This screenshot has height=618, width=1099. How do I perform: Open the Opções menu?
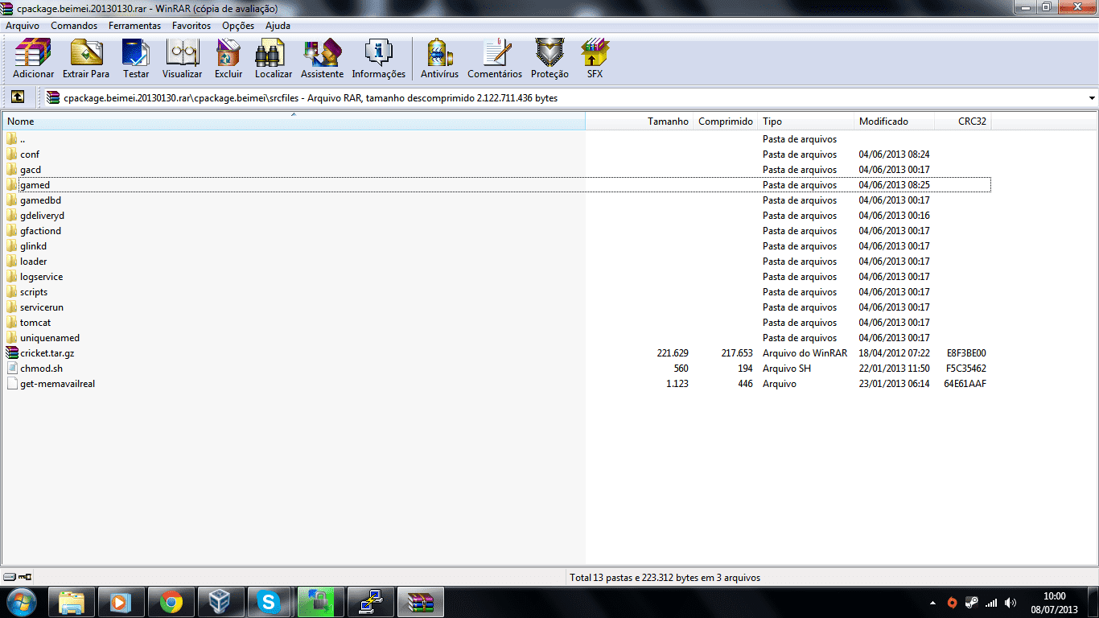[x=238, y=26]
